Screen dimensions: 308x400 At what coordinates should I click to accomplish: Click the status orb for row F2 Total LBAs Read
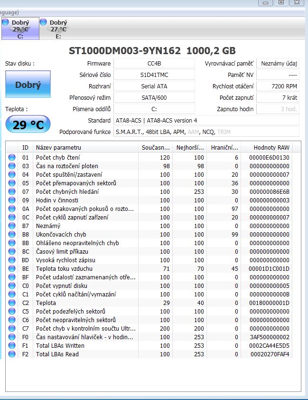coord(12,354)
